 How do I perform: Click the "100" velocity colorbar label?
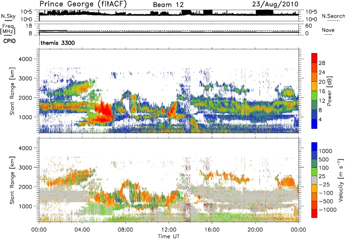point(323,168)
